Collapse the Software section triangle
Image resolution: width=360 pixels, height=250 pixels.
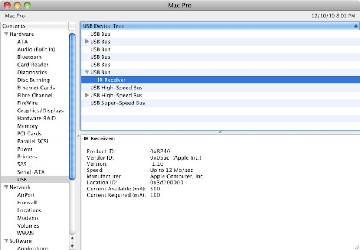pyautogui.click(x=6, y=240)
